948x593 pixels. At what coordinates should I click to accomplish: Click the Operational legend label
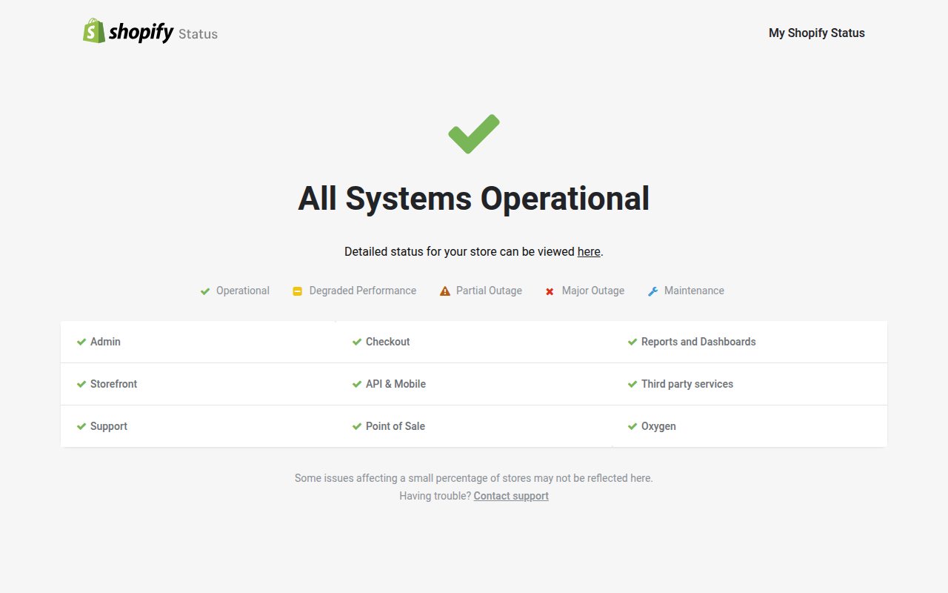click(243, 291)
